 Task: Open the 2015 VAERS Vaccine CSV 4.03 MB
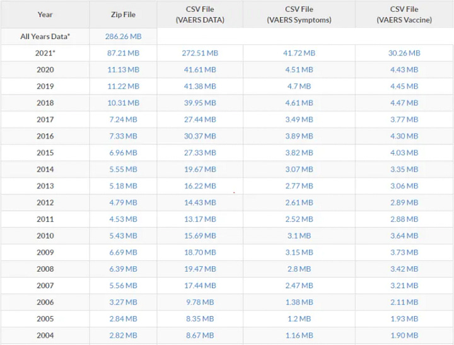tap(404, 153)
